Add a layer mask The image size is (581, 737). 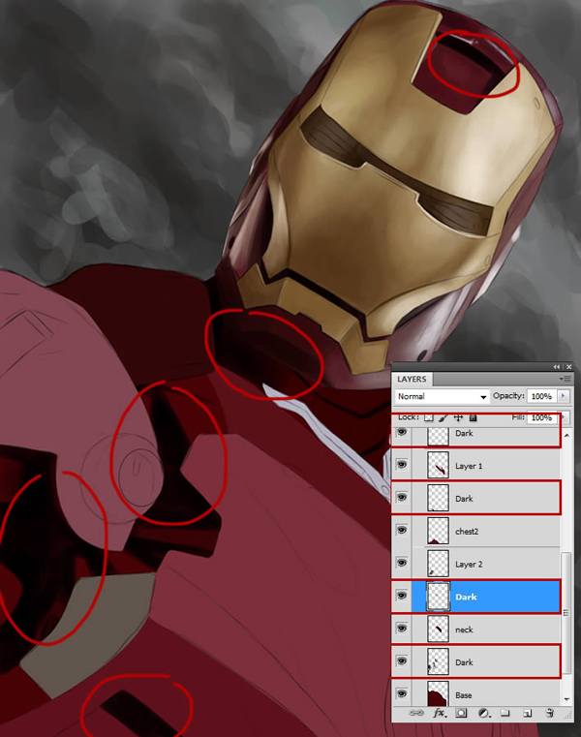[x=461, y=713]
